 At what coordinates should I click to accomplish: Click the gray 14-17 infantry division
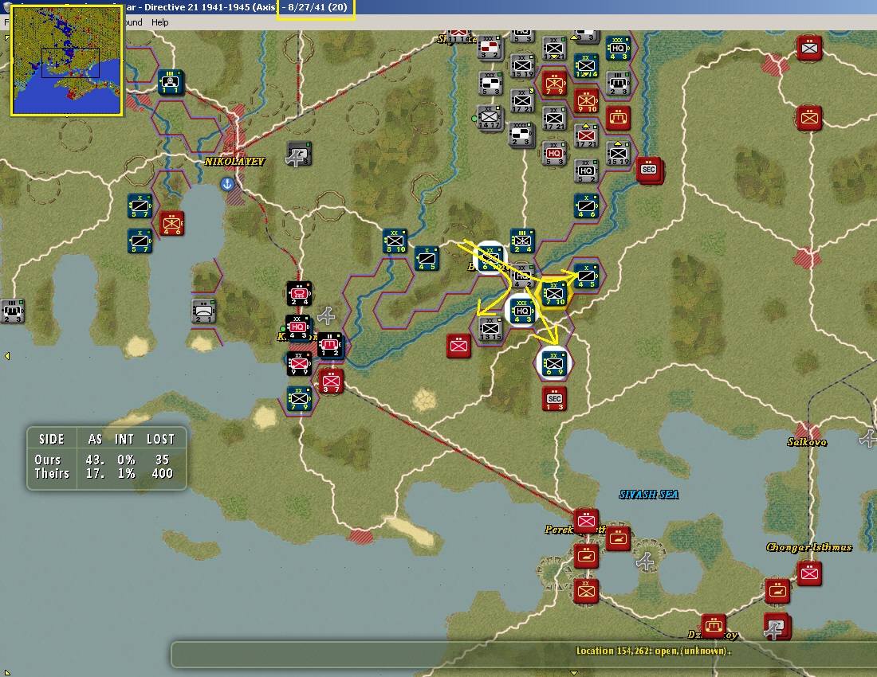[490, 117]
